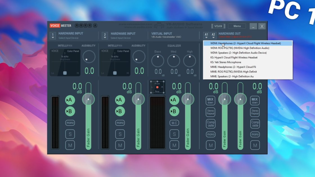Viewport: 315px width, 177px height.
Task: Enable mono on the B bus
Action: point(255,134)
